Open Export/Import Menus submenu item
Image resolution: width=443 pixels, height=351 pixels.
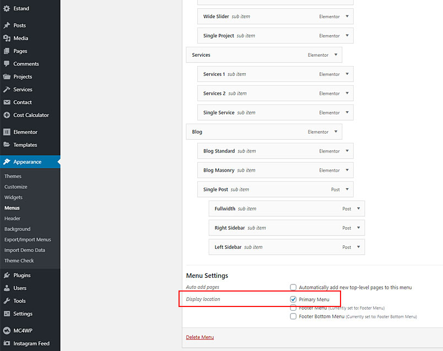coord(28,239)
